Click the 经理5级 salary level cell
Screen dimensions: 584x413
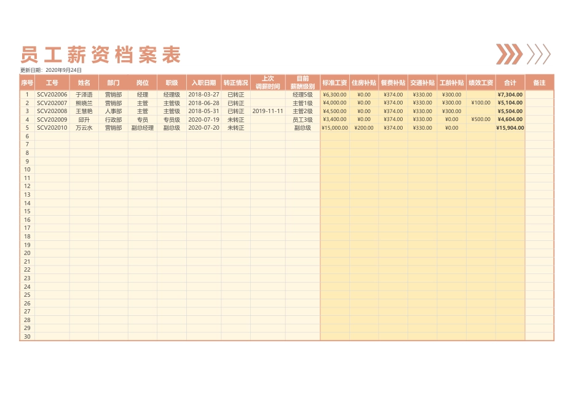302,95
